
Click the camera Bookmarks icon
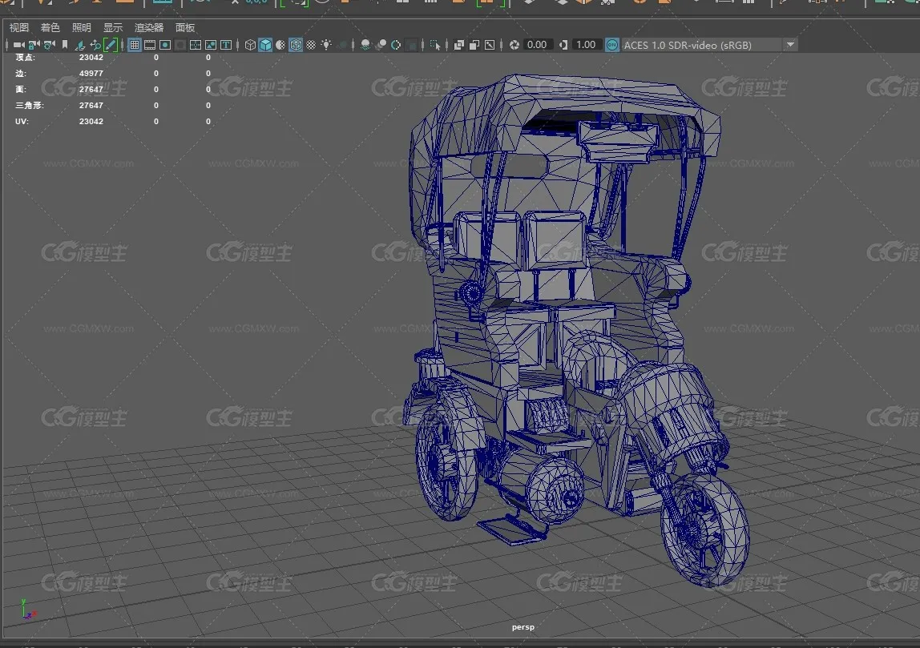[65, 45]
